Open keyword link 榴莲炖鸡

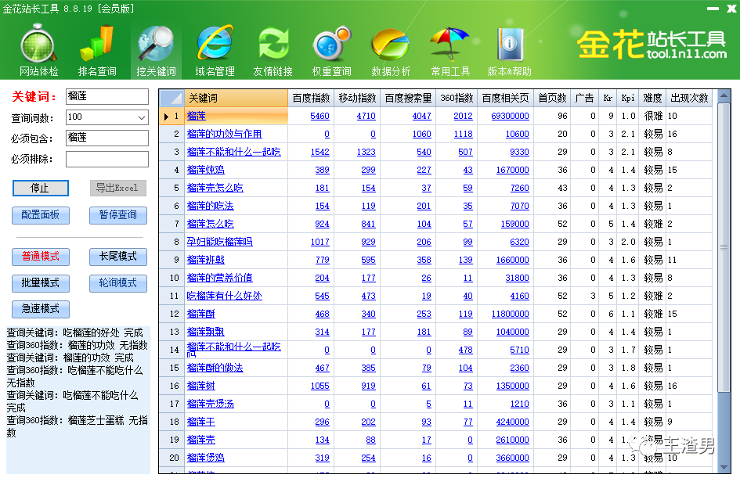click(x=205, y=170)
